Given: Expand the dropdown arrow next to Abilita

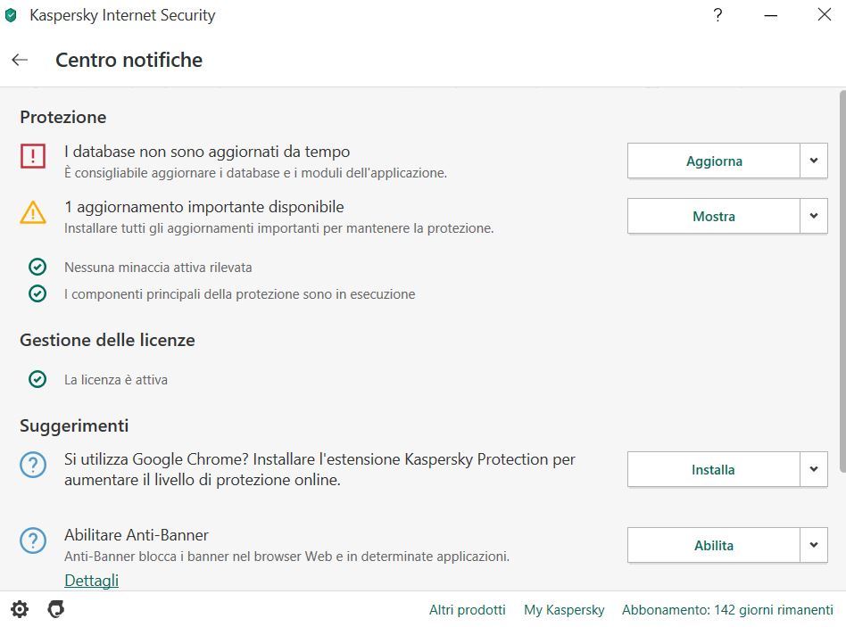Looking at the screenshot, I should tap(814, 545).
